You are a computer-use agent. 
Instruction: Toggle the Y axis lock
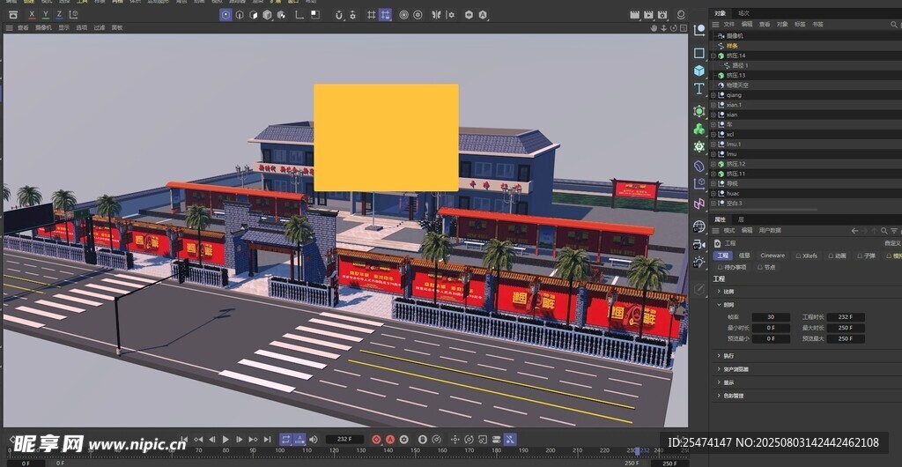pos(45,14)
